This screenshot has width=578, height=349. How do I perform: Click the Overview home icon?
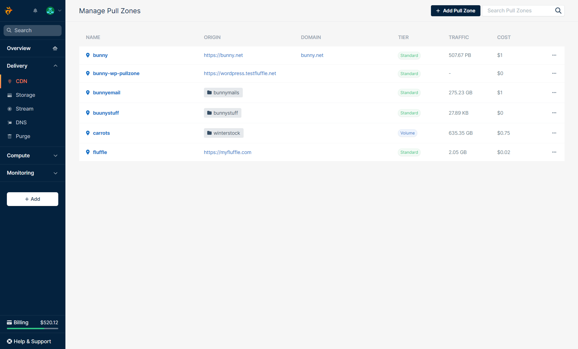(x=55, y=48)
